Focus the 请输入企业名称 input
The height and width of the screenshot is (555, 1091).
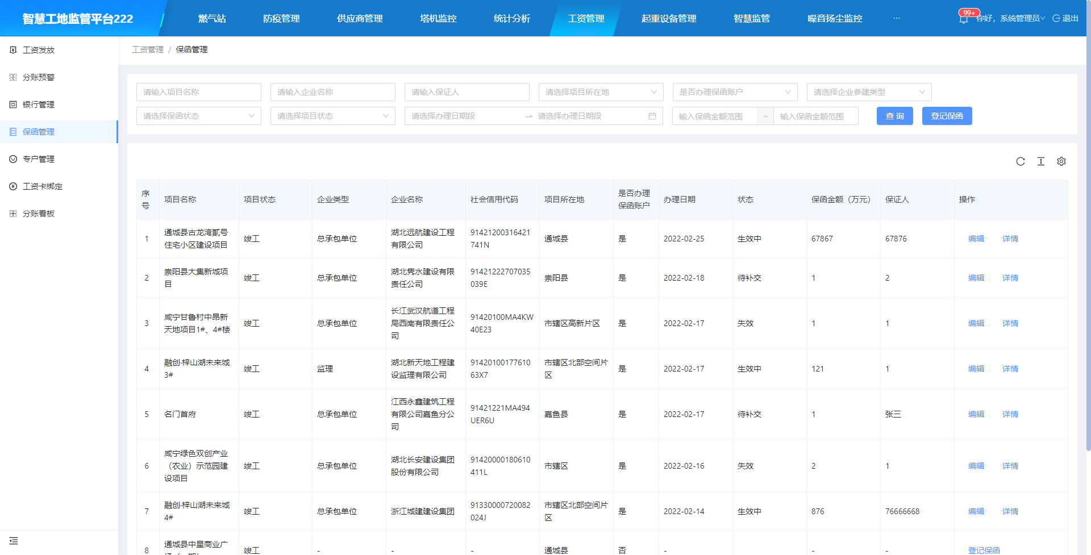coord(333,92)
